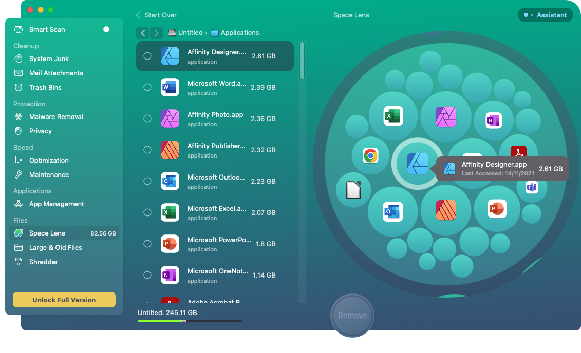Click Start Over link
The image size is (581, 353).
(156, 15)
